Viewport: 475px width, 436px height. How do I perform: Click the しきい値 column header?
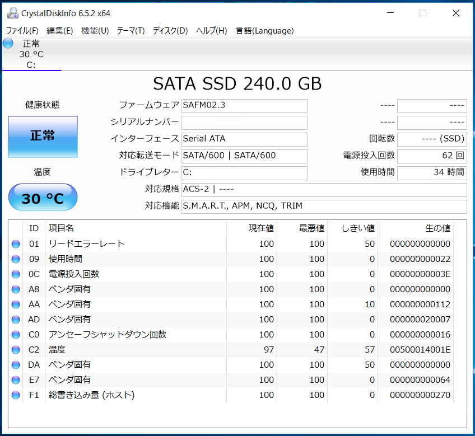tap(352, 228)
